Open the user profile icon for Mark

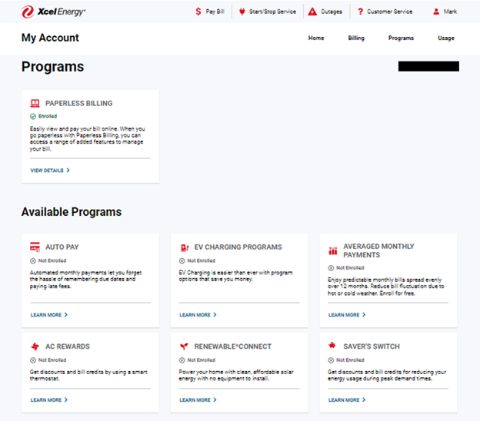coord(436,12)
